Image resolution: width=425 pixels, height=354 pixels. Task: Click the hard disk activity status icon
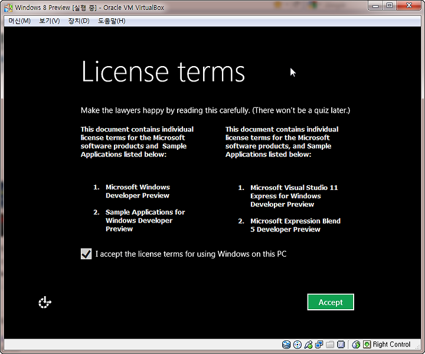click(x=286, y=344)
